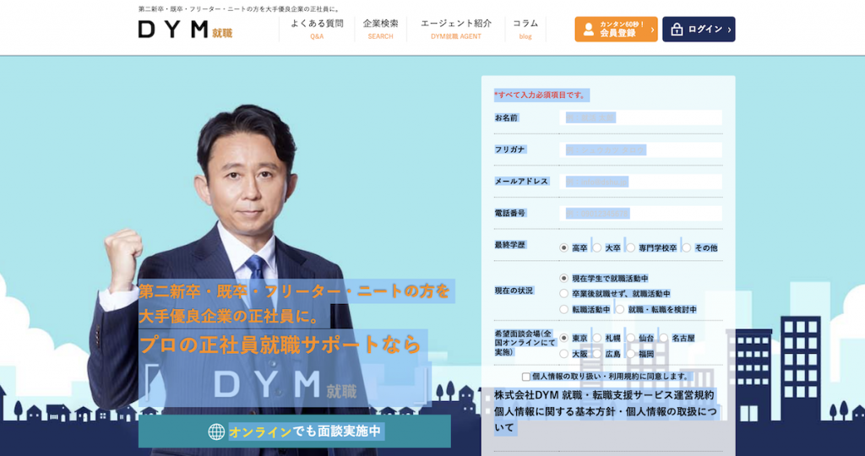Click the globe icon beside オンライン banner
The image size is (865, 456).
[x=216, y=432]
